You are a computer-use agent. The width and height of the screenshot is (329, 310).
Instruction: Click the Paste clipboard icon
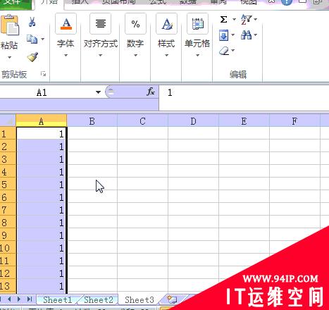pos(10,25)
